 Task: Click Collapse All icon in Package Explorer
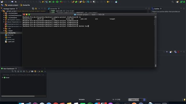(x=33, y=9)
